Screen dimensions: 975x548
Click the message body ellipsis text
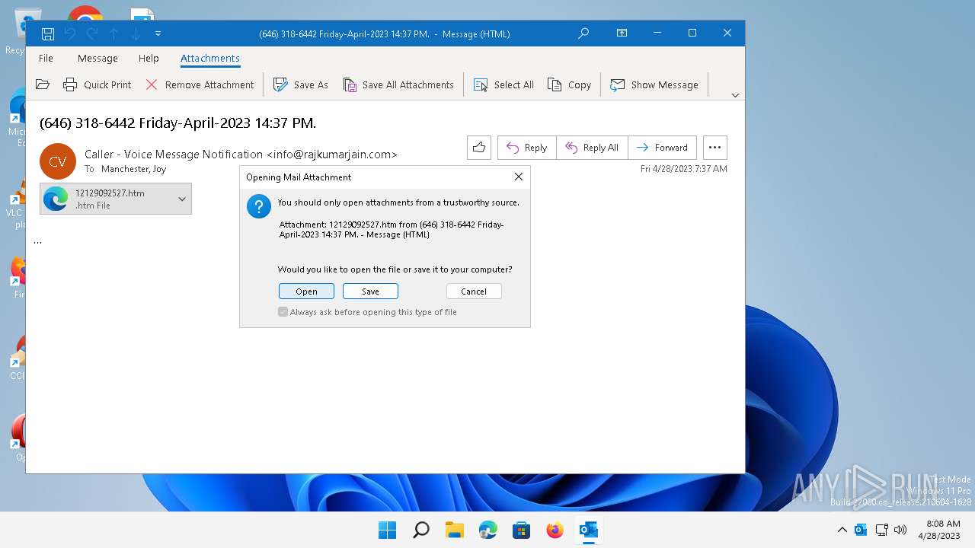coord(37,241)
